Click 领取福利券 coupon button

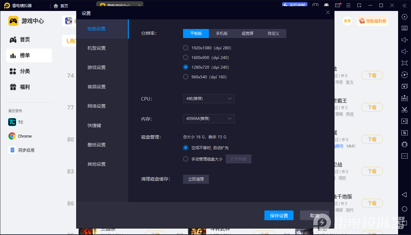pos(373,21)
